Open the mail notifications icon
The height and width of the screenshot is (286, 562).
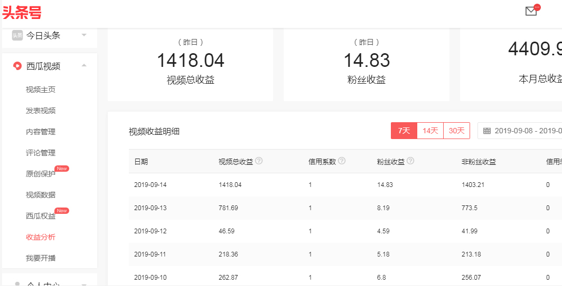click(531, 12)
